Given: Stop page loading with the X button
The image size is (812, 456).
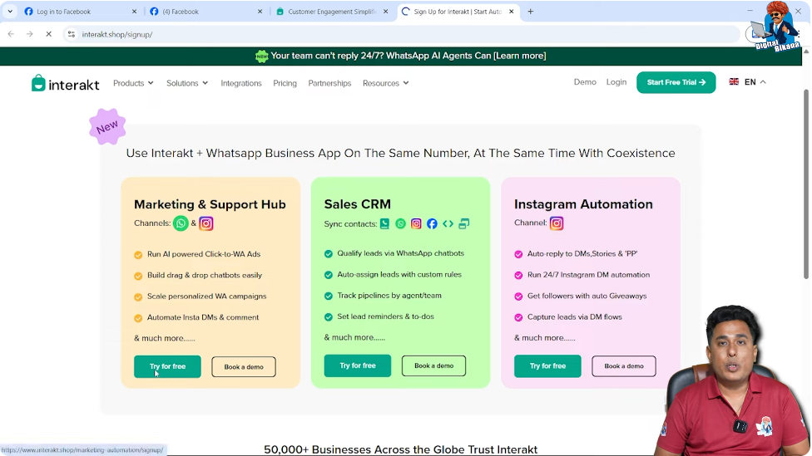Looking at the screenshot, I should [x=49, y=34].
